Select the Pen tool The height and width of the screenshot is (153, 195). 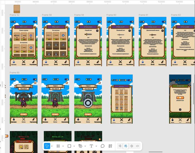[x=80, y=146]
